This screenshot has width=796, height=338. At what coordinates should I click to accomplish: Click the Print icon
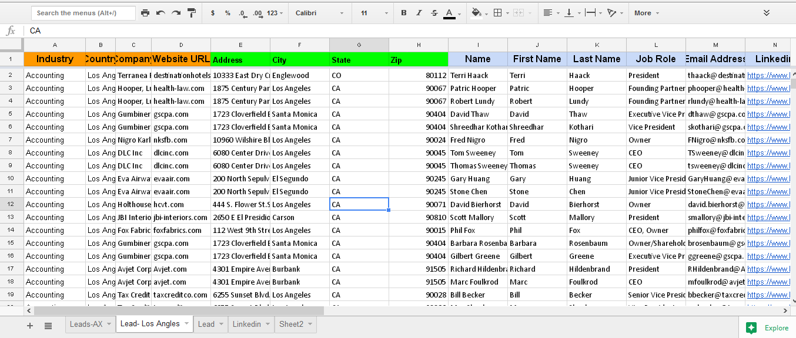coord(145,12)
